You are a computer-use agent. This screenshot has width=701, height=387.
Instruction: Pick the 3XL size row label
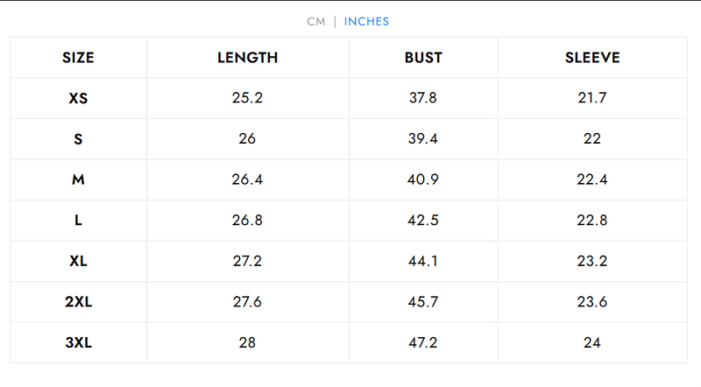pyautogui.click(x=78, y=342)
